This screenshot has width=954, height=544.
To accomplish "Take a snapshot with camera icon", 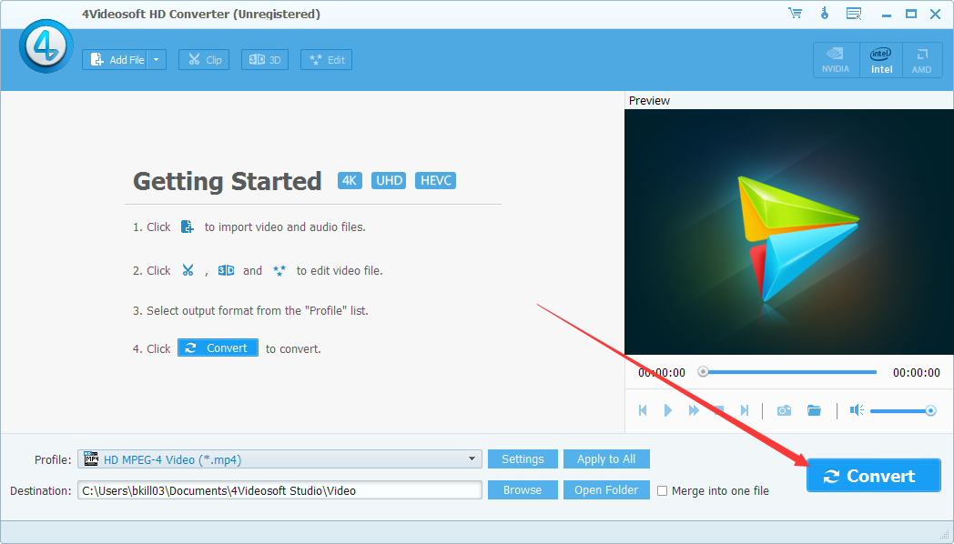I will [x=785, y=410].
